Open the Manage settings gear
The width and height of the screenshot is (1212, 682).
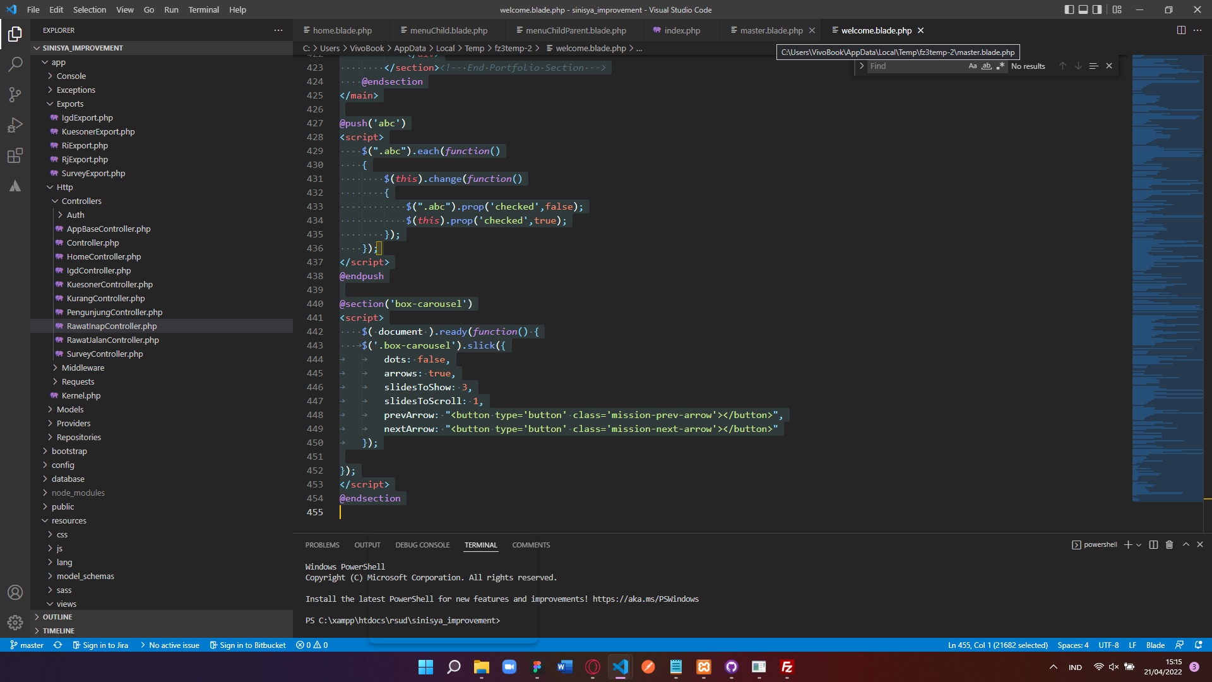tap(15, 623)
